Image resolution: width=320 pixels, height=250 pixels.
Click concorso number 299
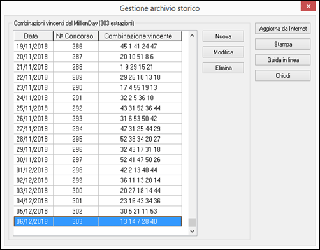pos(77,180)
